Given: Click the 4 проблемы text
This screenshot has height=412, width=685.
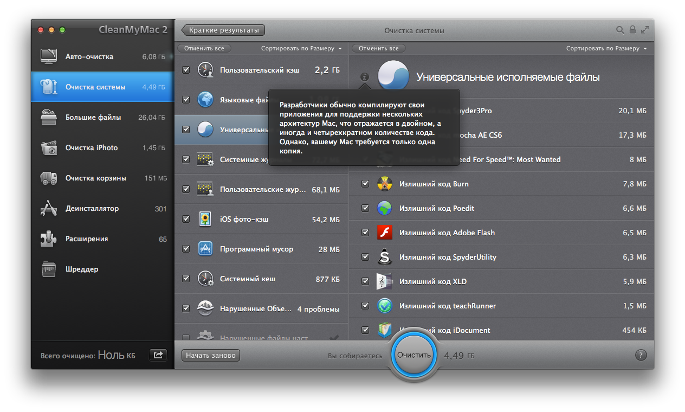Looking at the screenshot, I should coord(319,309).
